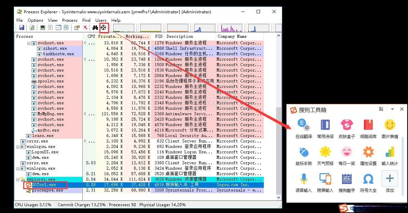The width and height of the screenshot is (408, 213).
Task: Select the MsMpEng.exe process row
Action: pyautogui.click(x=139, y=114)
